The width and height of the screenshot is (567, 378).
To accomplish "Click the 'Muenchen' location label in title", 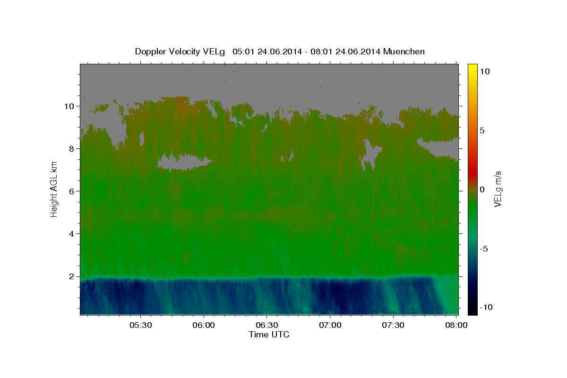I will coord(404,52).
